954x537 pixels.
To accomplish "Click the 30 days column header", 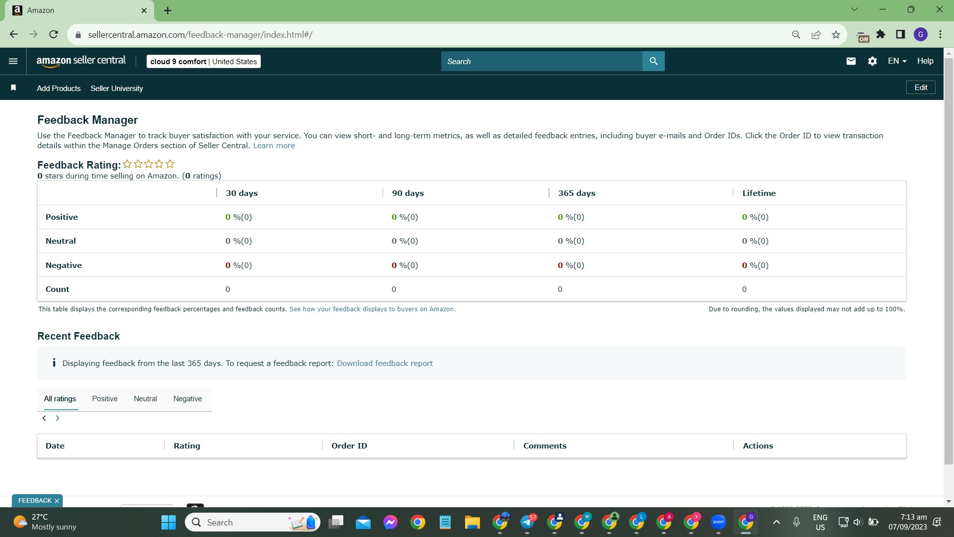I will (x=241, y=193).
